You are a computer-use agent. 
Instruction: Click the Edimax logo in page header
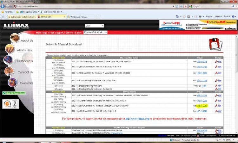pyautogui.click(x=16, y=26)
